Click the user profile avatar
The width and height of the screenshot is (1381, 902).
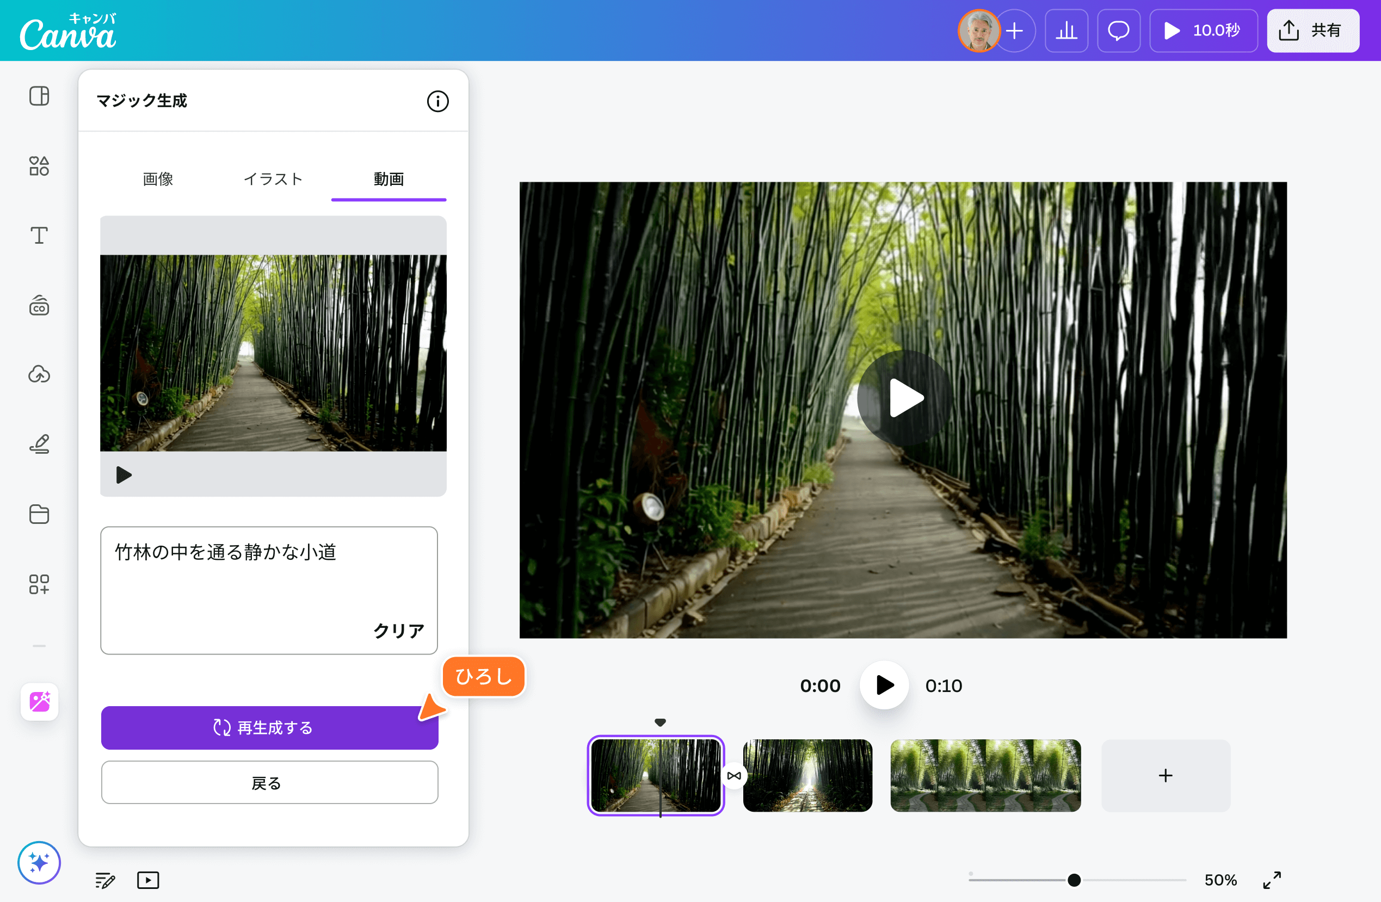[979, 31]
